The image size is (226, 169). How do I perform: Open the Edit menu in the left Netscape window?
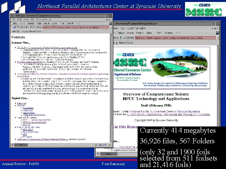click(x=19, y=19)
